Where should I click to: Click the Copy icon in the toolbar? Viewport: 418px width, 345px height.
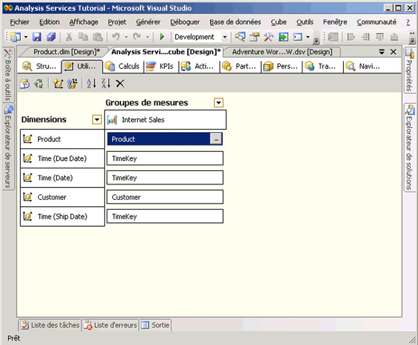[83, 37]
